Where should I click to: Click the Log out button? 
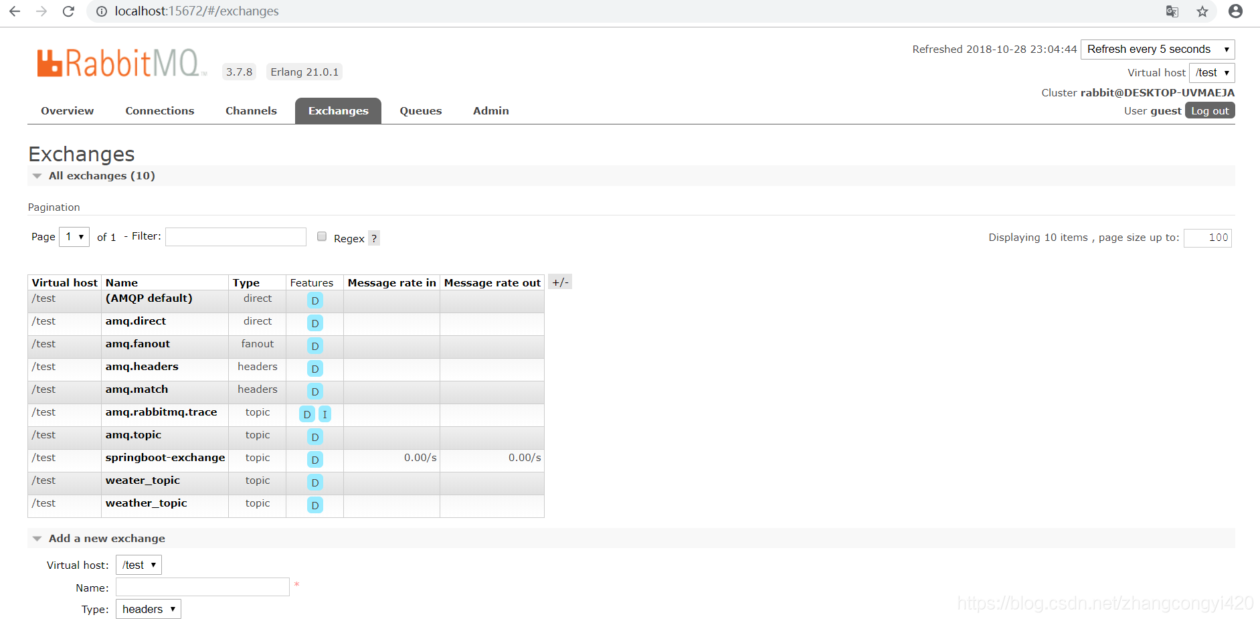click(1210, 110)
